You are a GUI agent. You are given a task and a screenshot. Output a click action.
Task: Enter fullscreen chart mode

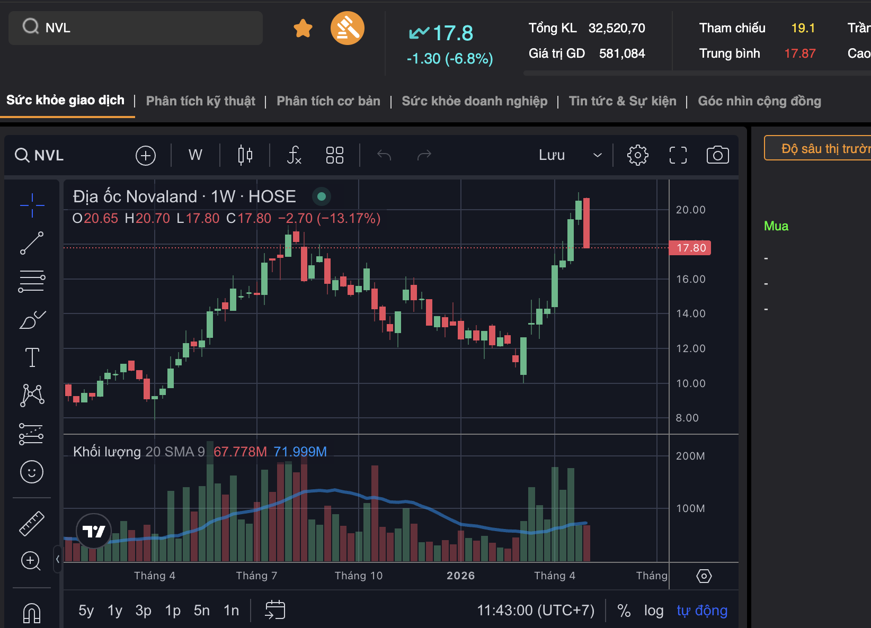pos(678,155)
